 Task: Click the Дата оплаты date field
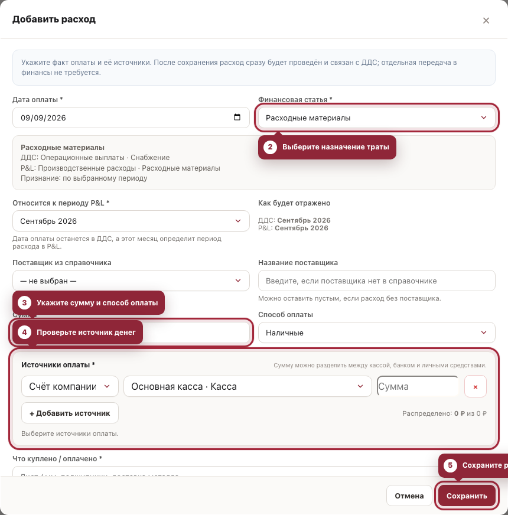click(131, 118)
